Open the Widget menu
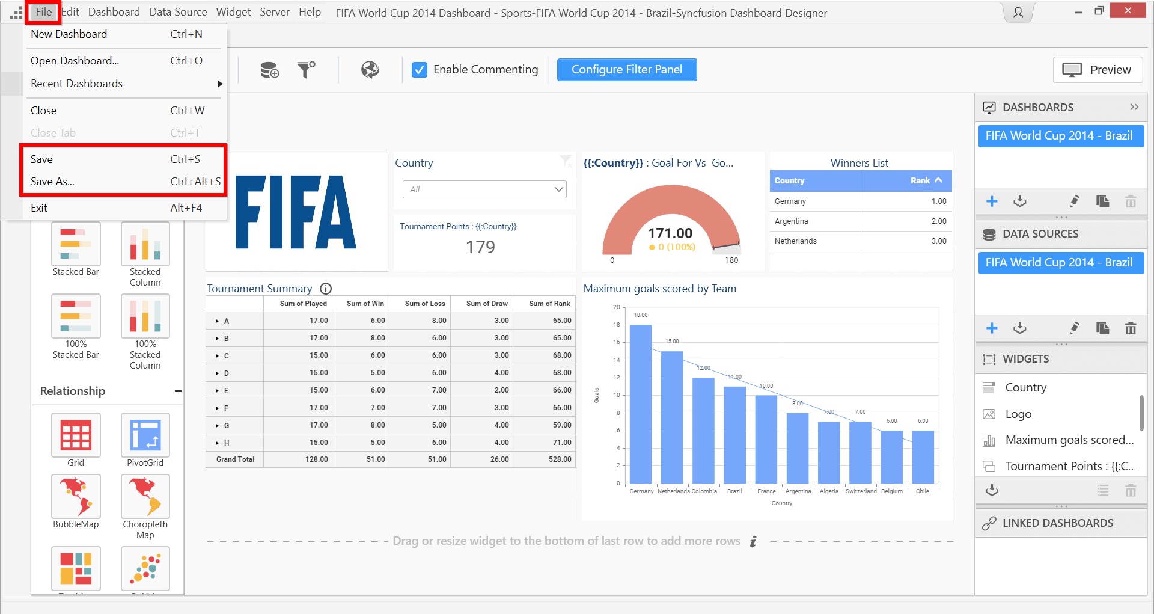 coord(233,12)
